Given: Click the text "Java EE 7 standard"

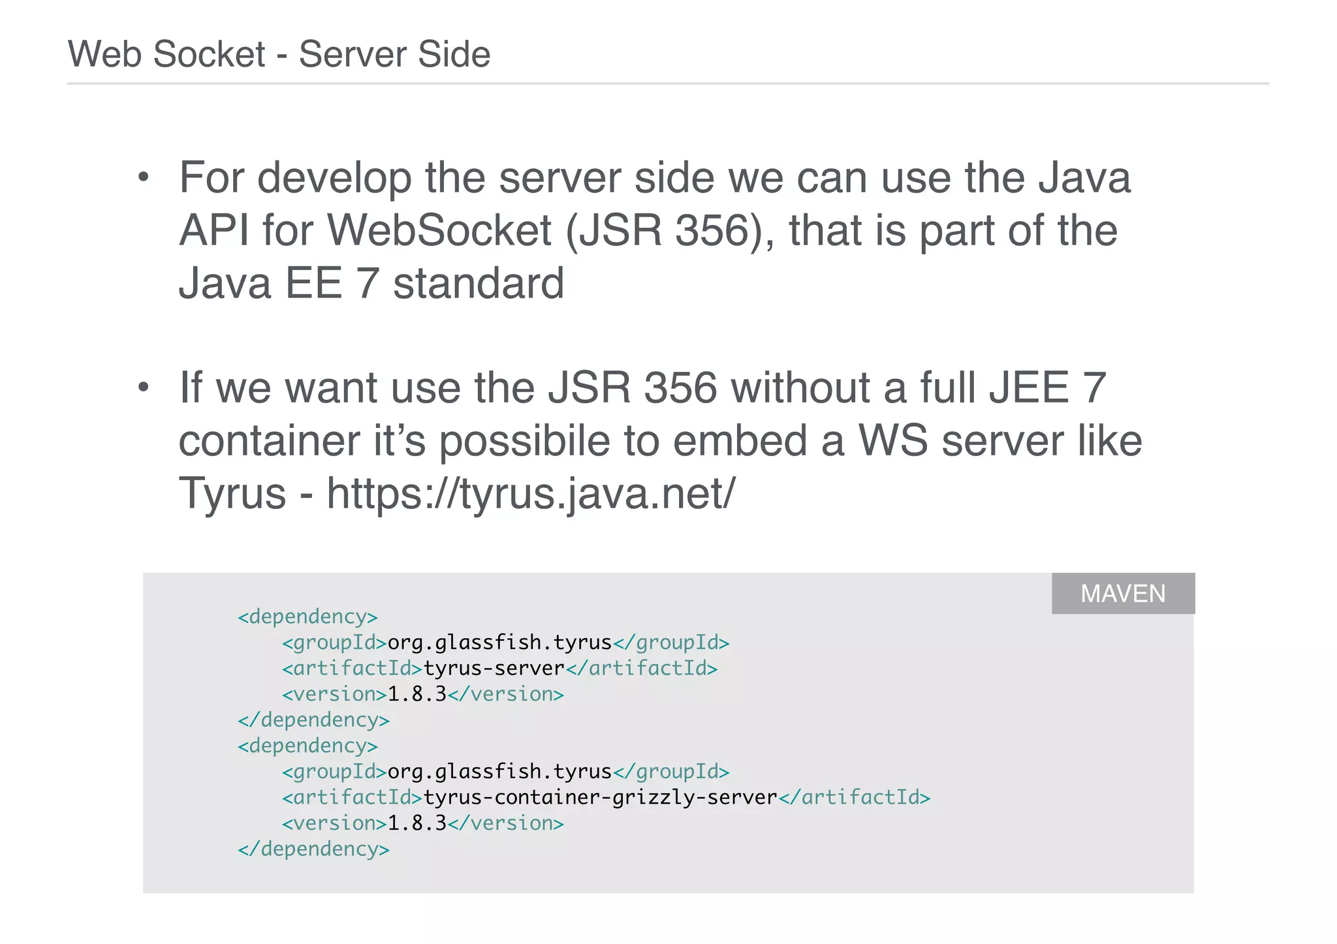Looking at the screenshot, I should point(371,283).
